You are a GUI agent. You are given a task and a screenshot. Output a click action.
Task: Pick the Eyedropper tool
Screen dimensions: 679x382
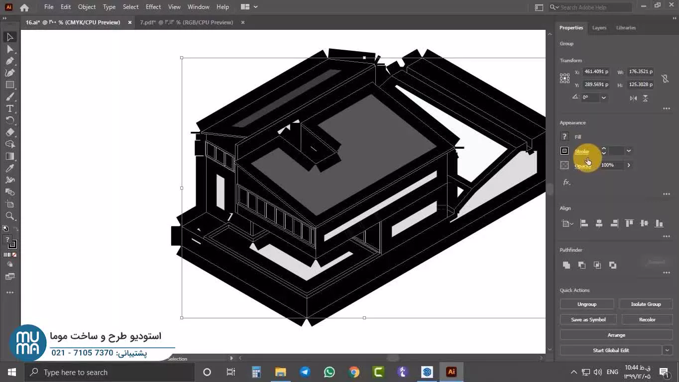[x=10, y=169]
